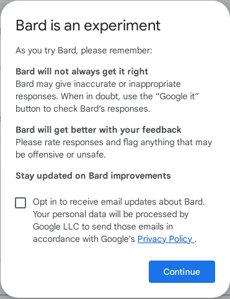Click the blue Continue button
This screenshot has width=230, height=299.
click(x=182, y=272)
